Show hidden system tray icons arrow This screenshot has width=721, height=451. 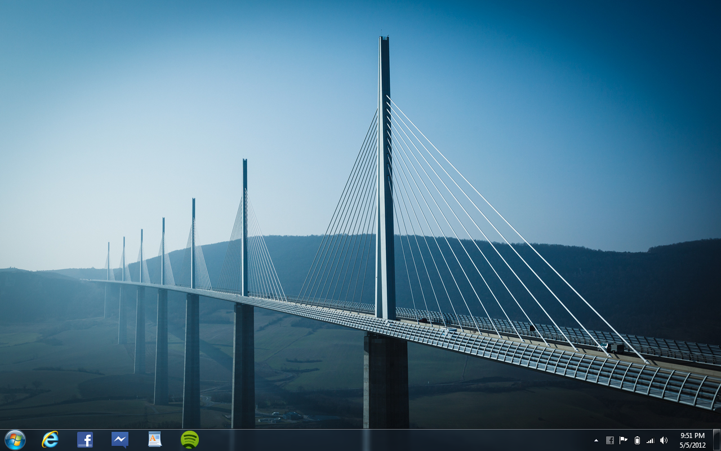596,440
